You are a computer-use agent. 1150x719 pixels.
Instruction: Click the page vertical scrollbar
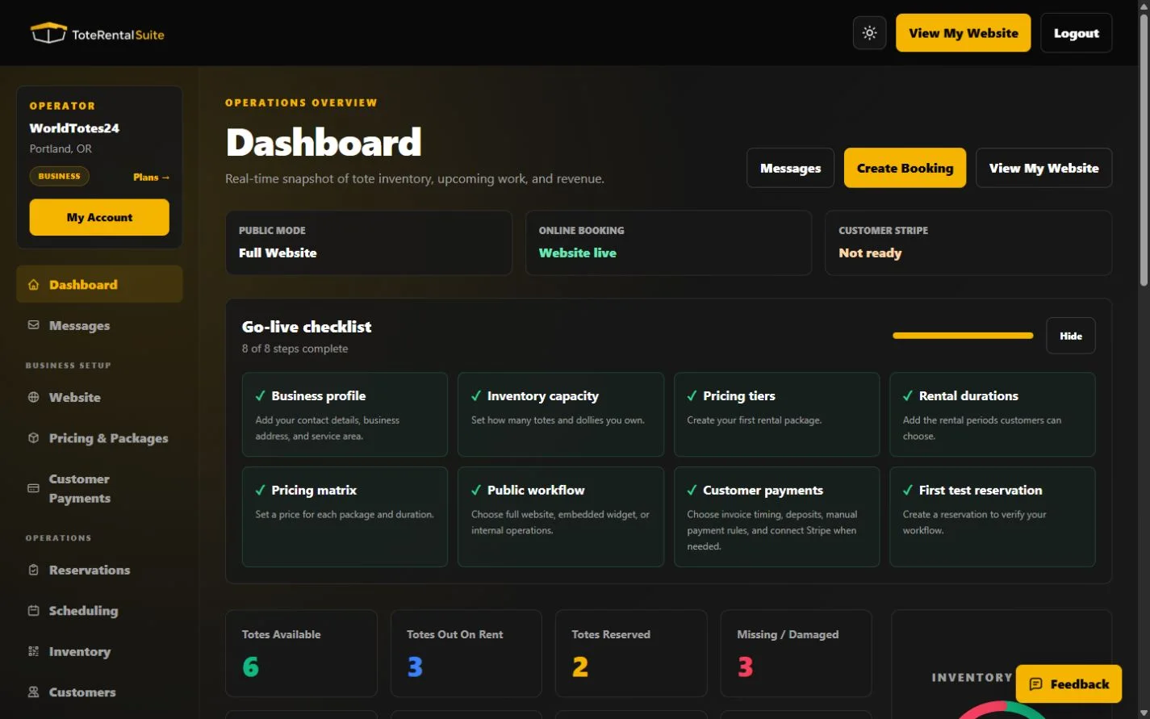pyautogui.click(x=1144, y=149)
